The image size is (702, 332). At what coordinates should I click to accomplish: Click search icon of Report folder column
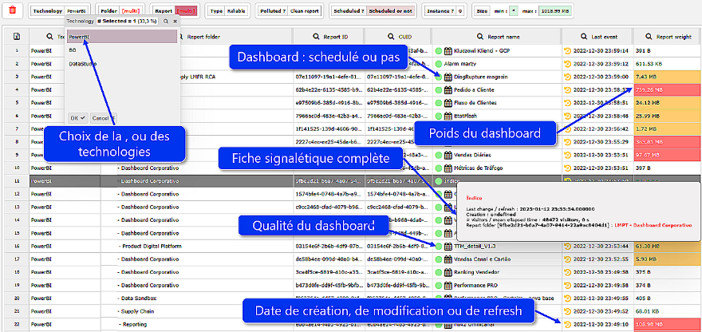[181, 38]
